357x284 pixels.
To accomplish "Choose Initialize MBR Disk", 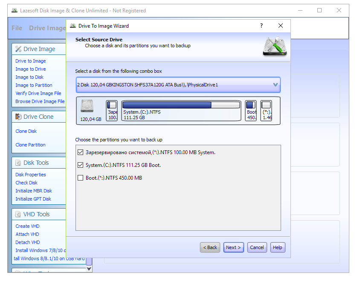I will point(34,191).
